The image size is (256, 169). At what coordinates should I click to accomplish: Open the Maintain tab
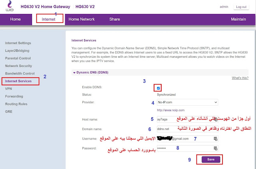[238, 19]
